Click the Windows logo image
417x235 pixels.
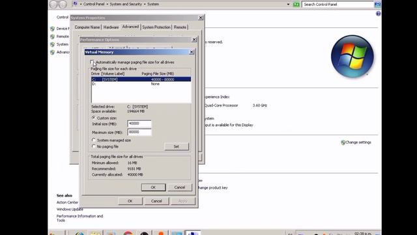click(x=352, y=56)
